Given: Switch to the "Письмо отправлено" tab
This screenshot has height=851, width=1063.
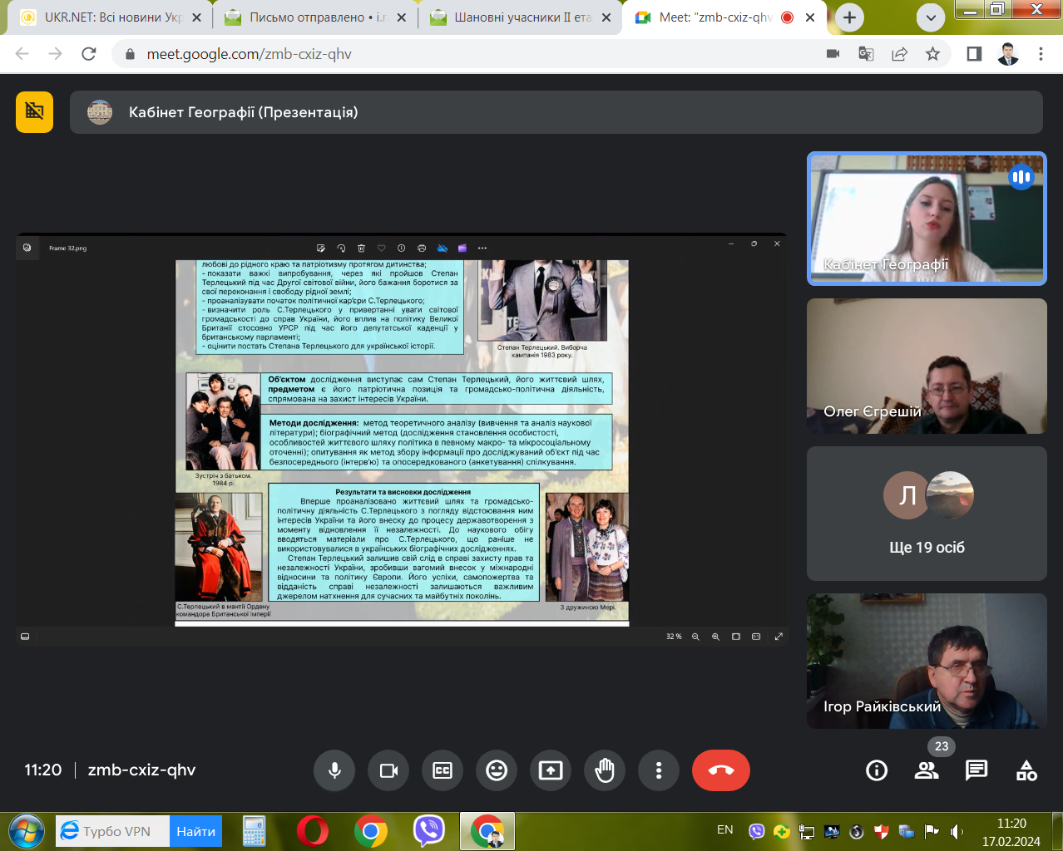Looking at the screenshot, I should [312, 17].
